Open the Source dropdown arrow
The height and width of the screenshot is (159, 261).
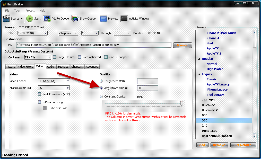tap(22, 19)
